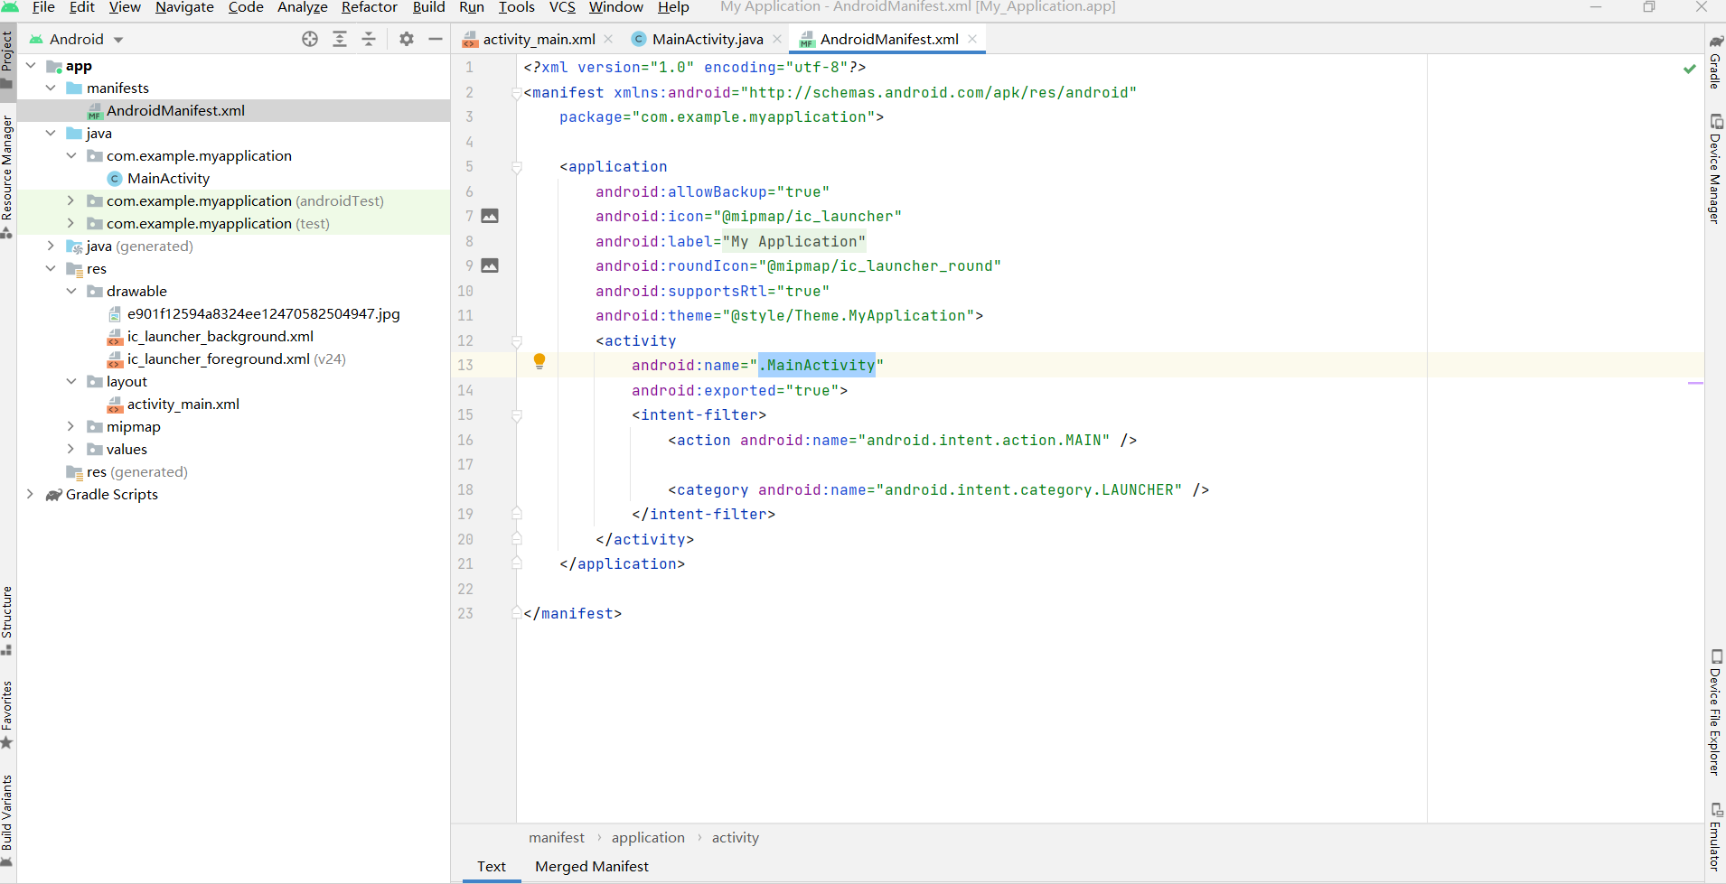Image resolution: width=1726 pixels, height=884 pixels.
Task: Select activity_main.xml in layout folder
Action: pyautogui.click(x=183, y=405)
